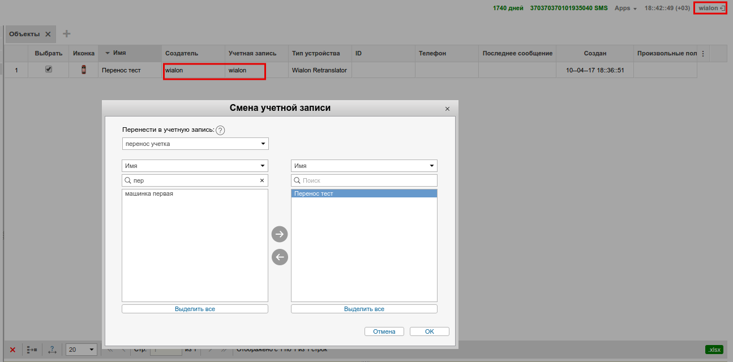
Task: Toggle checkbox for 'Перенос тест' row
Action: (x=49, y=70)
